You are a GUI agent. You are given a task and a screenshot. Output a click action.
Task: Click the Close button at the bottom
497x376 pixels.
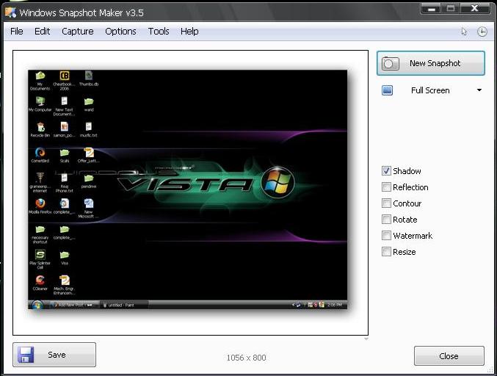click(x=449, y=356)
